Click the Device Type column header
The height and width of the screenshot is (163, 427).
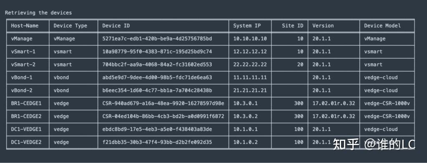pos(70,26)
